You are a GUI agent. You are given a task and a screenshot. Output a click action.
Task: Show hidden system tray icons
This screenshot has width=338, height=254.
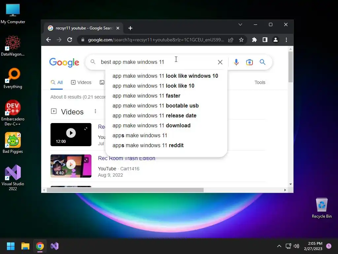pos(279,246)
